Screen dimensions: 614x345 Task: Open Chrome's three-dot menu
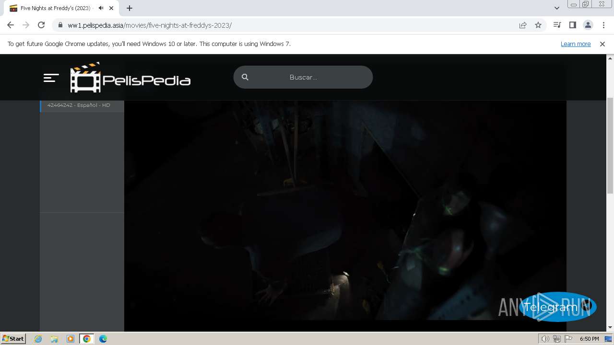(603, 25)
